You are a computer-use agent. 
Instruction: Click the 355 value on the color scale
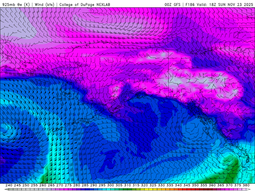[204, 185]
